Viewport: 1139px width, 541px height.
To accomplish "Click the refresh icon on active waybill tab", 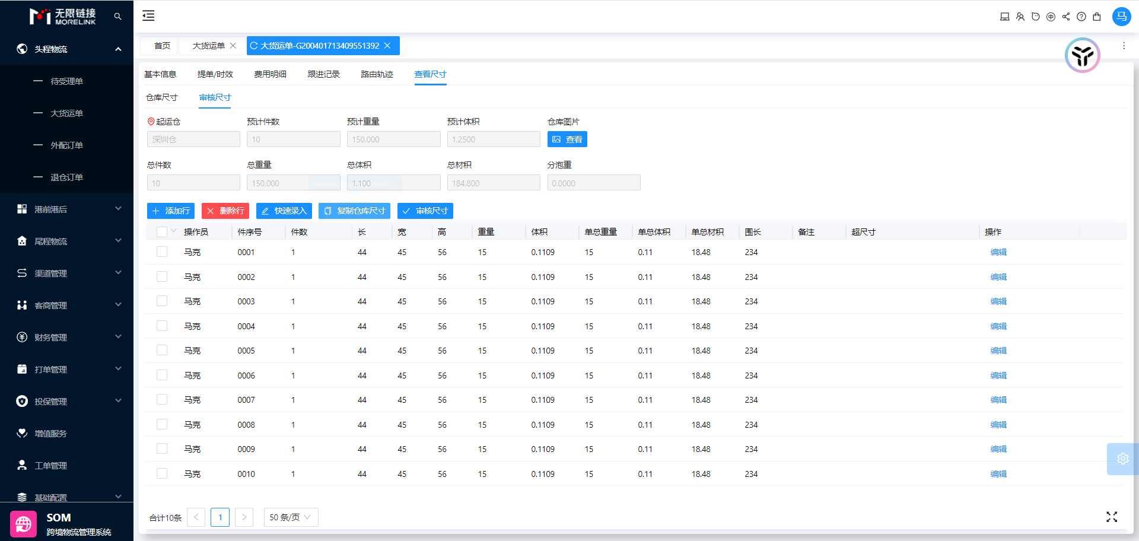I will pyautogui.click(x=254, y=46).
